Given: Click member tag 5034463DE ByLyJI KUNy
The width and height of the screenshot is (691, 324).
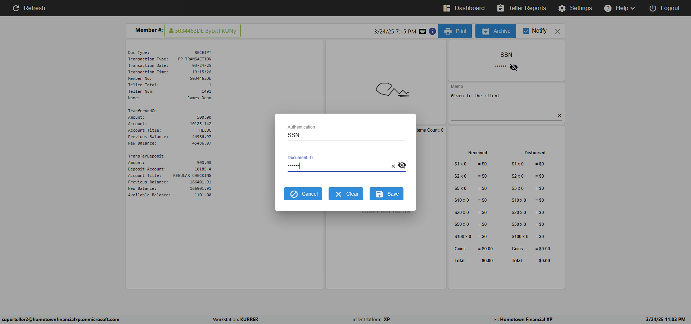Looking at the screenshot, I should click(x=203, y=31).
